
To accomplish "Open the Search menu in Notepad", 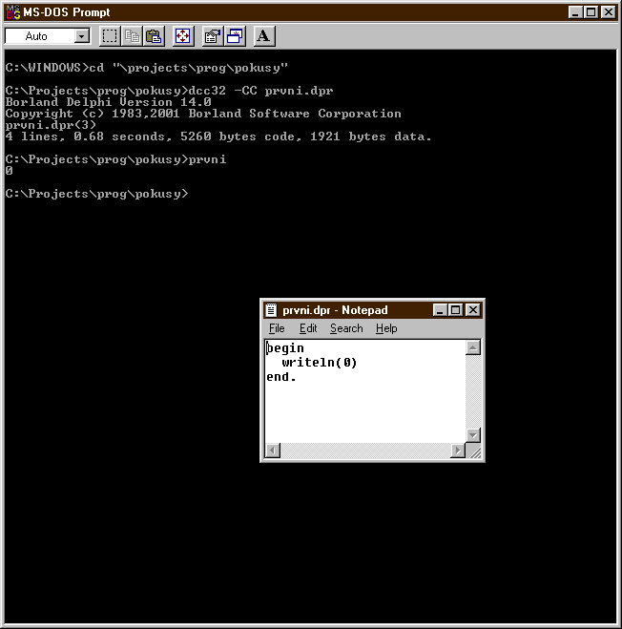I will tap(346, 328).
